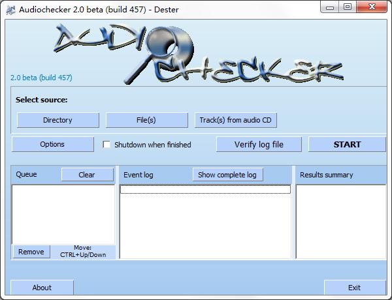This screenshot has height=300, width=392.
Task: Click the 2.0 beta (build 457) version label
Action: pos(42,78)
